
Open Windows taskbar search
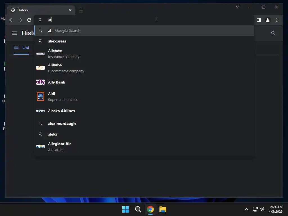138,209
